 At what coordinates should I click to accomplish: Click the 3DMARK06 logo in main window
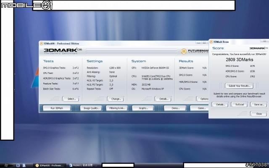[63, 50]
